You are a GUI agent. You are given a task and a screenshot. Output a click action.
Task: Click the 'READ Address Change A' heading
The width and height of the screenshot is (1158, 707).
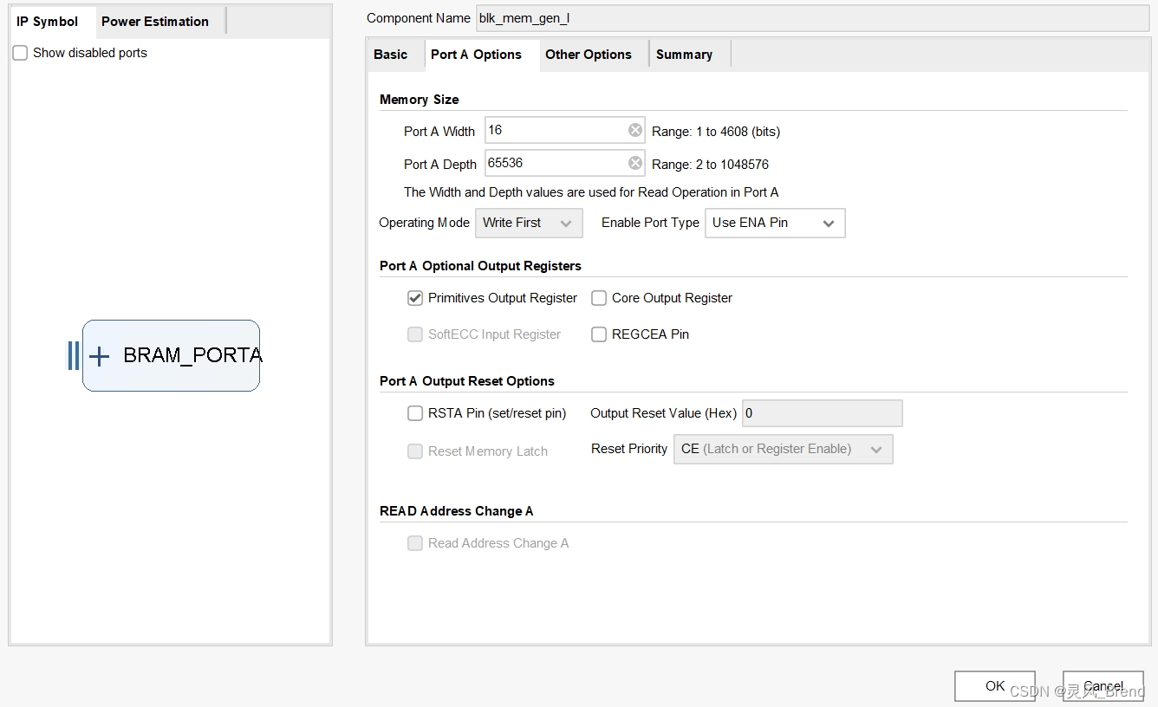click(457, 511)
